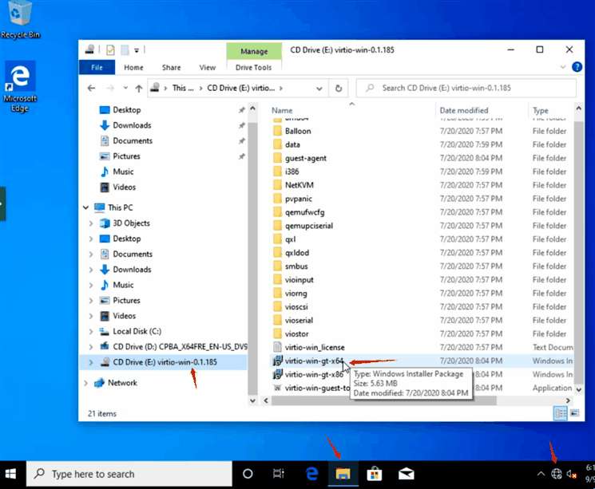Click the qxldod folder name
This screenshot has height=489, width=595.
297,253
